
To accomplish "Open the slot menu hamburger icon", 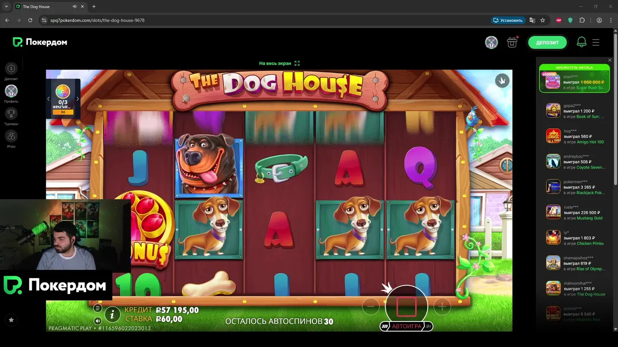I will (98, 308).
